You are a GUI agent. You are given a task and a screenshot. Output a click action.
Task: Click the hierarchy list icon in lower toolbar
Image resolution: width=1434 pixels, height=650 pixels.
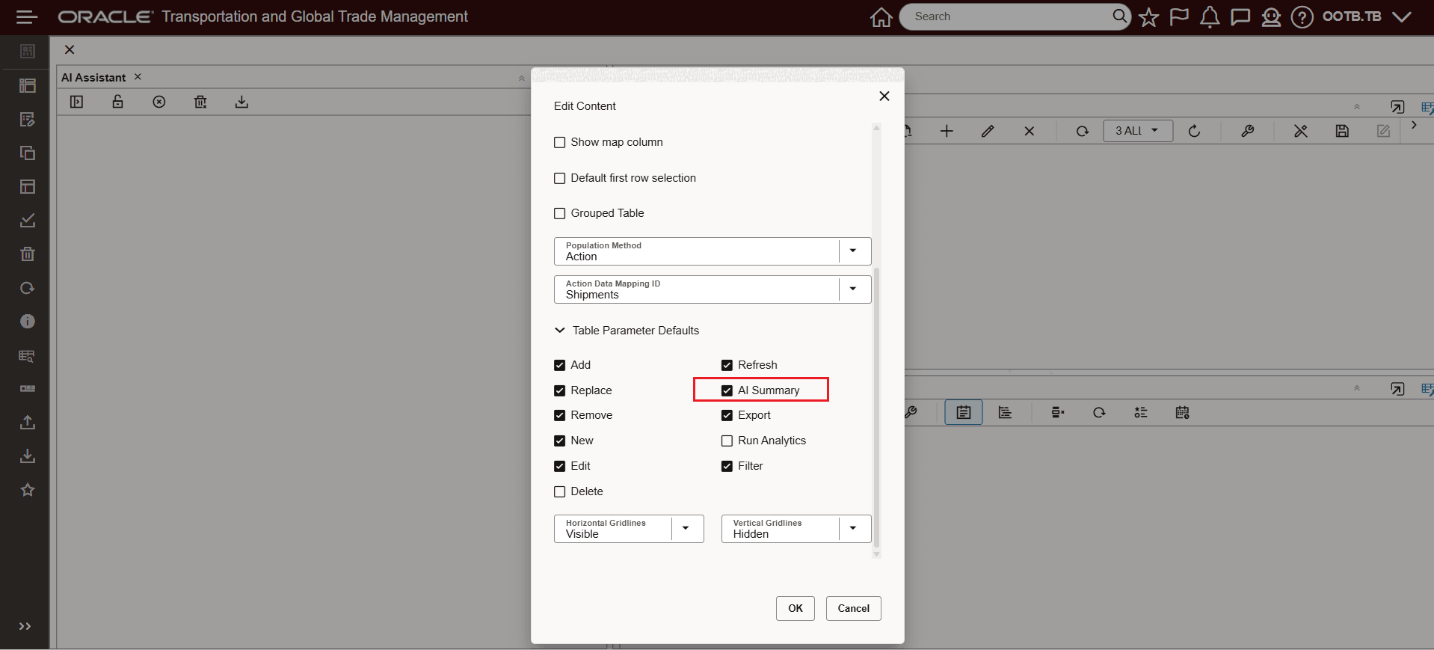pyautogui.click(x=1005, y=412)
